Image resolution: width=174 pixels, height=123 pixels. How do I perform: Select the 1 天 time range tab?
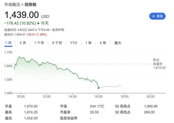click(x=8, y=43)
